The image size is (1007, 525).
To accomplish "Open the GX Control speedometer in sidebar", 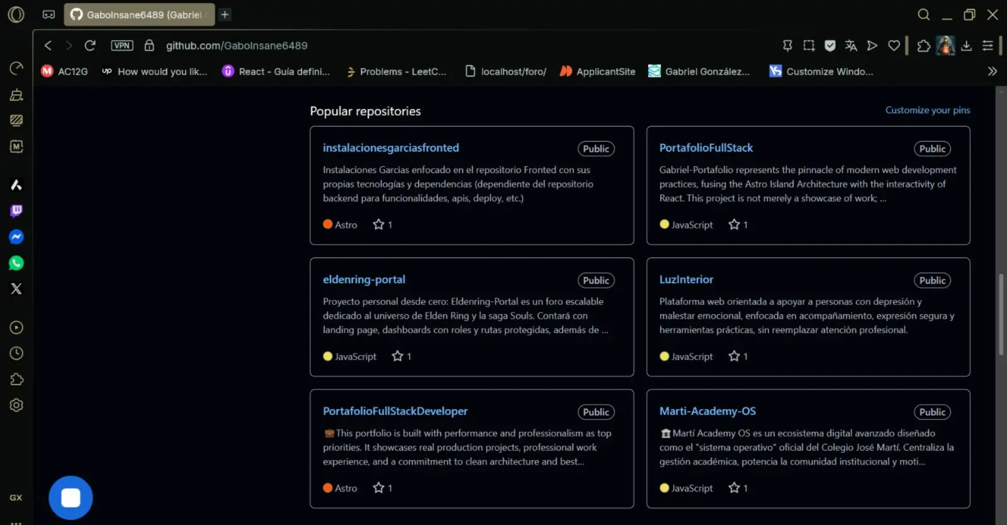I will coord(16,68).
